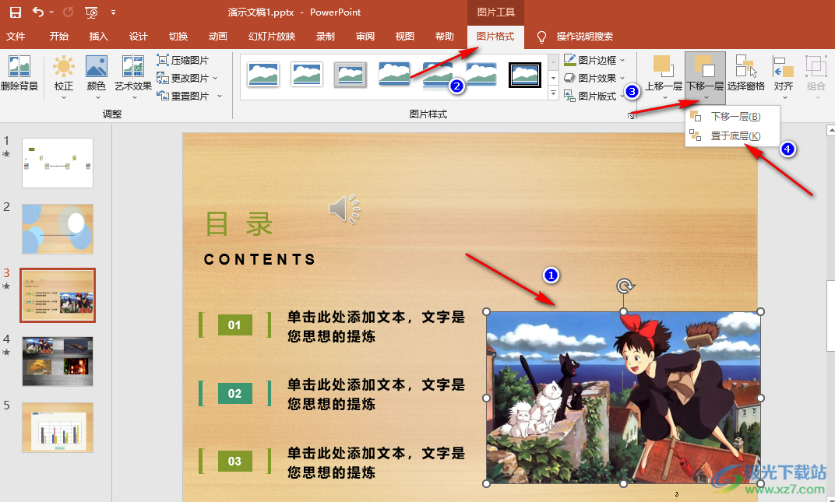Click the CONTENTS subtitle text
Screen dimensions: 835x502
260,259
